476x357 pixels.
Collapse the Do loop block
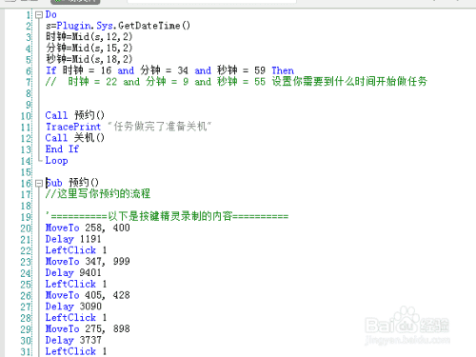pyautogui.click(x=39, y=15)
